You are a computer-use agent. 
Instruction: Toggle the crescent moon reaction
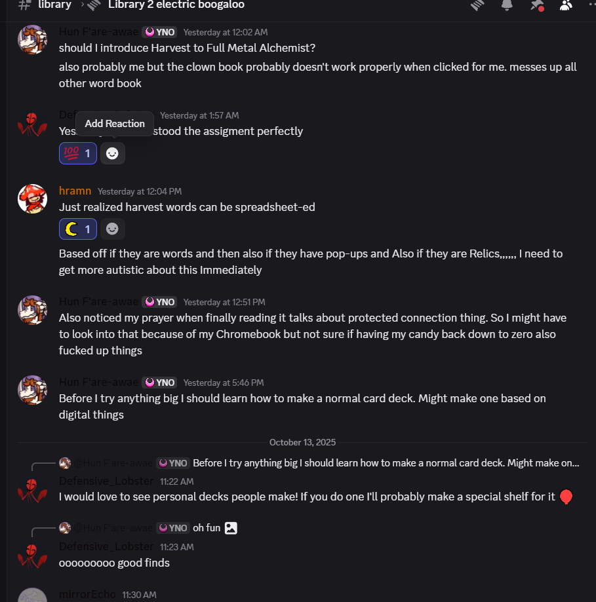pos(78,229)
